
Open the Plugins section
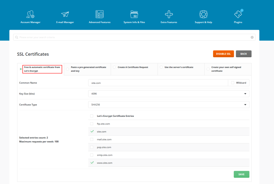coord(238,16)
